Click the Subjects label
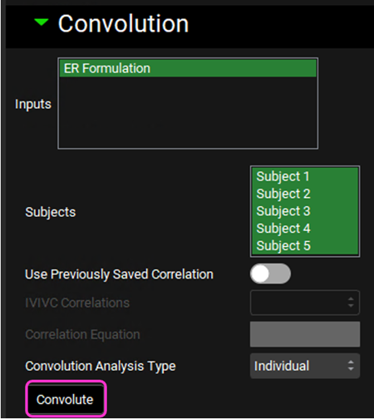The height and width of the screenshot is (419, 374). tap(51, 213)
